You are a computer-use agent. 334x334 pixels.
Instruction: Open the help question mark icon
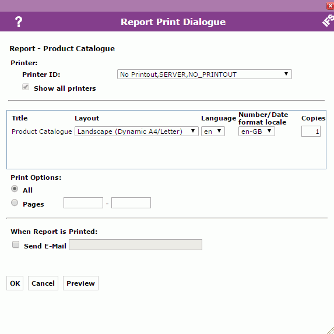19,22
